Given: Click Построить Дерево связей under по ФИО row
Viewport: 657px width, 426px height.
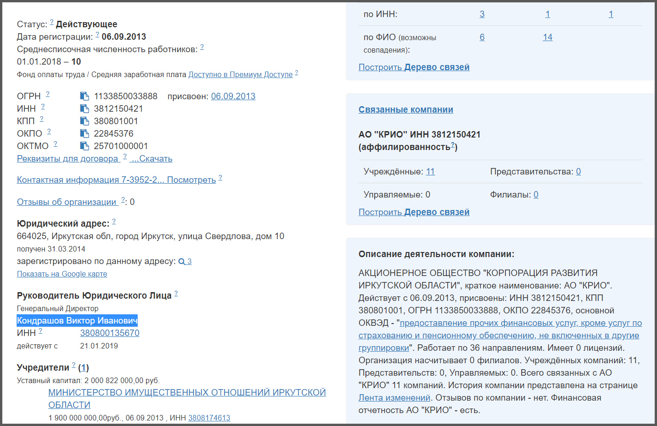Looking at the screenshot, I should 414,67.
